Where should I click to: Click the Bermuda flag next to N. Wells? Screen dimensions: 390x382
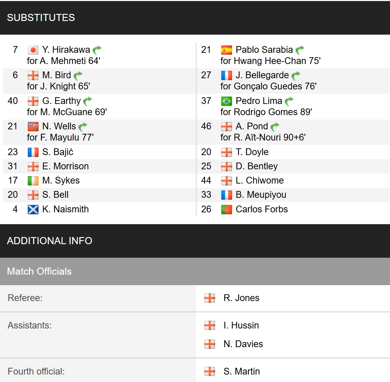point(33,127)
